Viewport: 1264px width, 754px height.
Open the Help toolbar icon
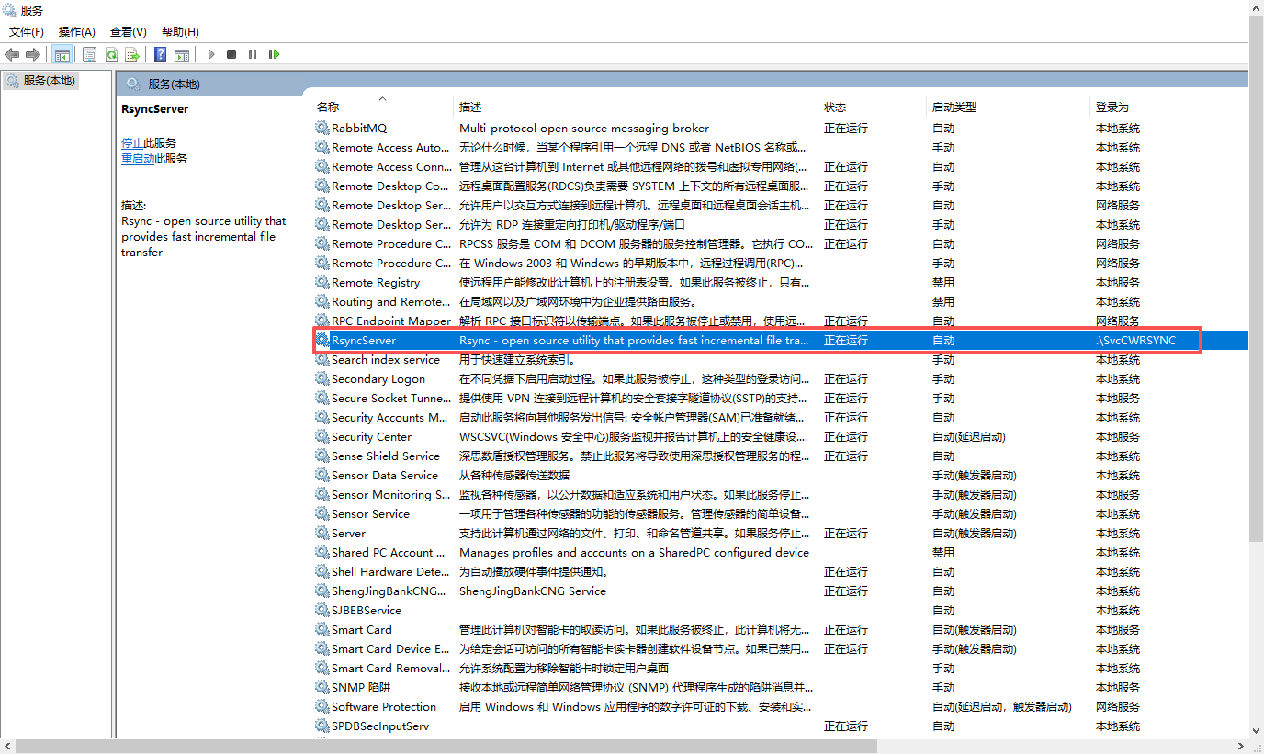[160, 54]
